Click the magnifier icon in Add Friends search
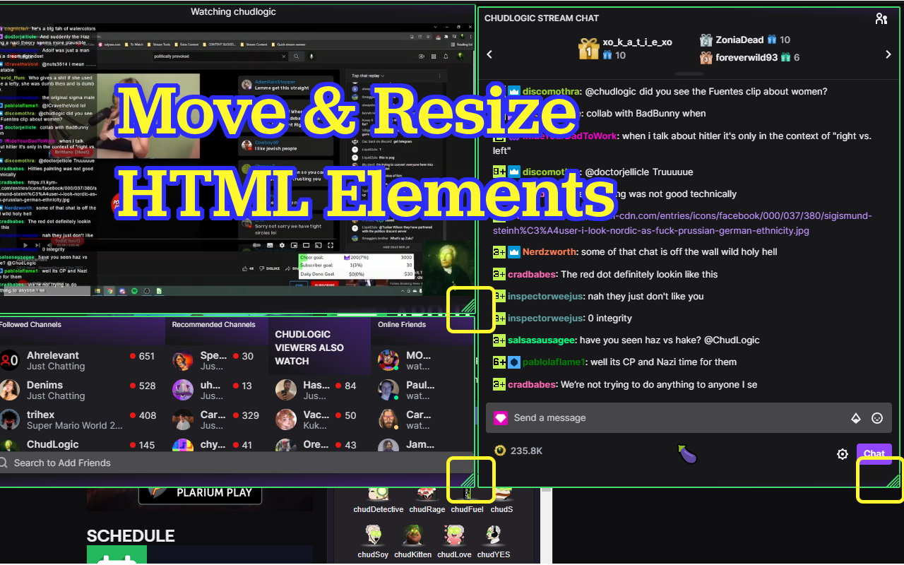Image resolution: width=904 pixels, height=565 pixels. 4,463
